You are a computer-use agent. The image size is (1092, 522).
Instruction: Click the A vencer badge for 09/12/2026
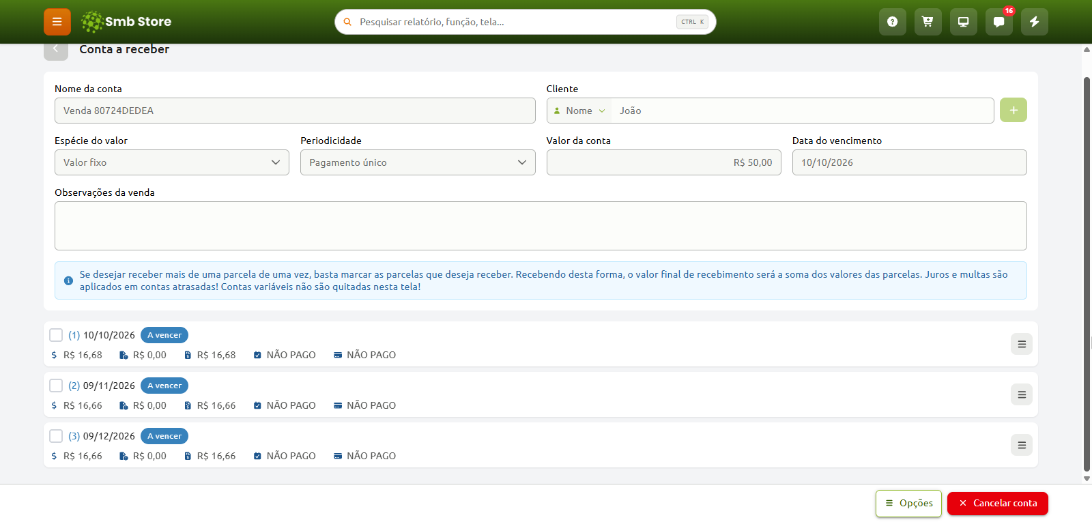point(164,436)
